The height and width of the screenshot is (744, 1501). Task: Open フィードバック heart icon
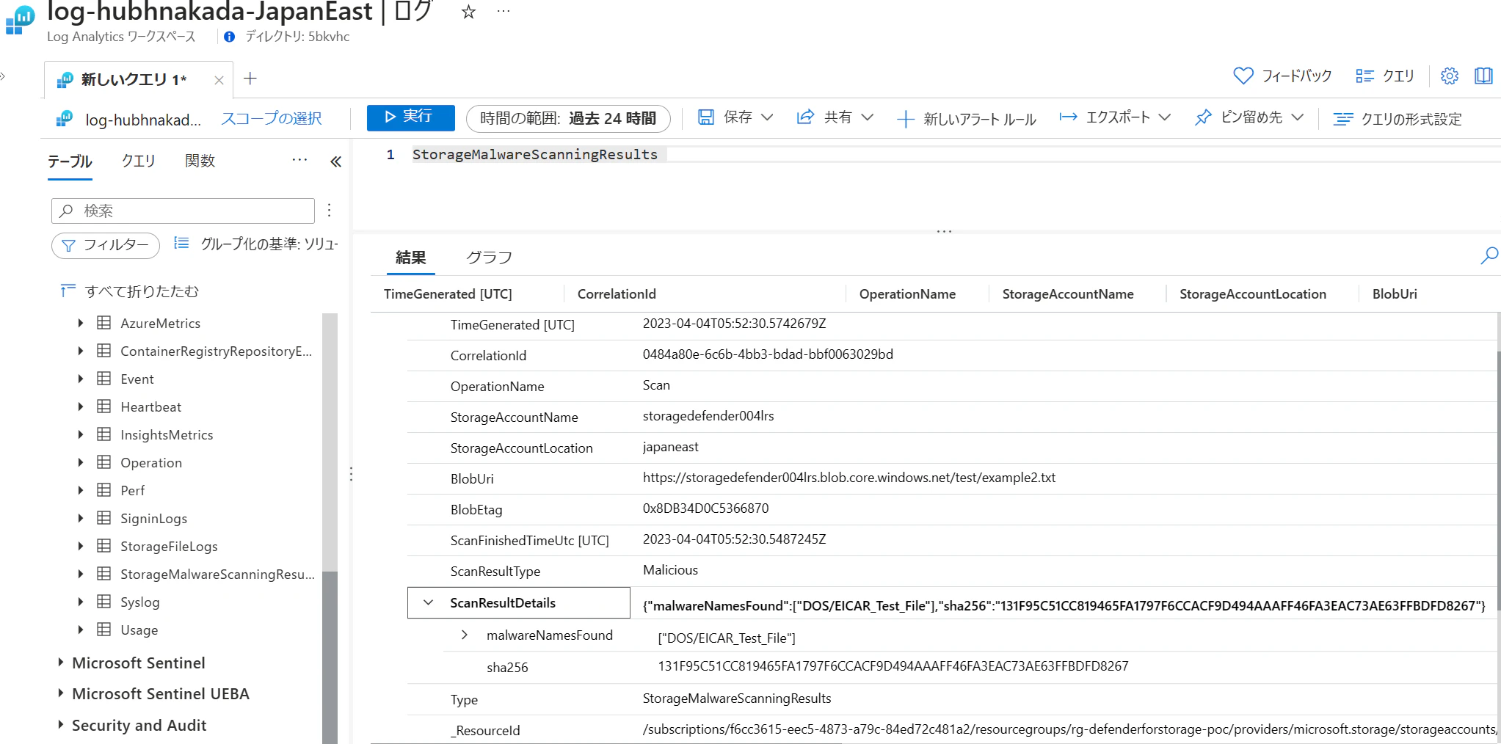coord(1243,76)
